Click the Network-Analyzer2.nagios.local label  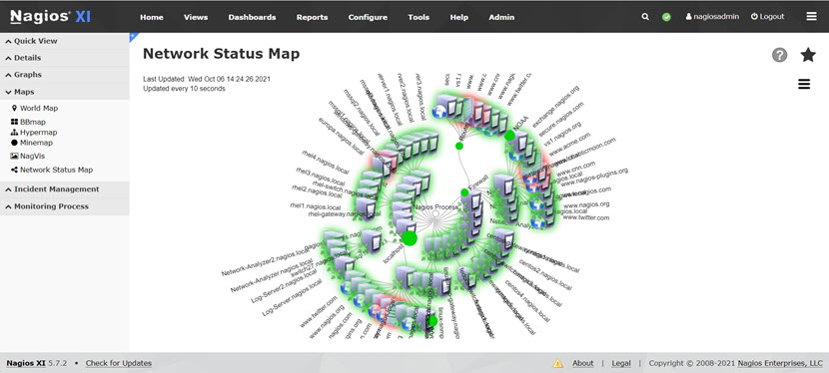point(265,261)
